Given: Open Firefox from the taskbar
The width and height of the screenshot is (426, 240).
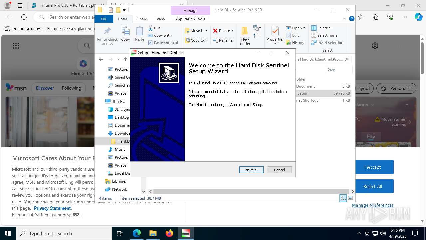Looking at the screenshot, I should tap(169, 233).
